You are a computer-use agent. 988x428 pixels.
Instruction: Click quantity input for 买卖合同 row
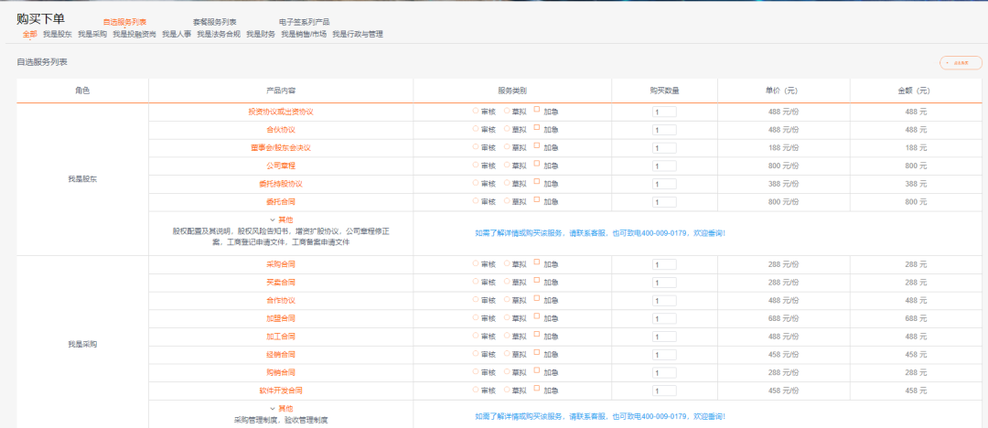coord(664,283)
